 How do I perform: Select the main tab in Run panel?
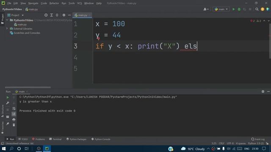click(22, 92)
